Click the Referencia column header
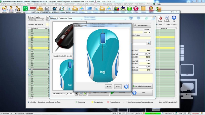Screen dimensions: 205x115 pyautogui.click(x=35, y=28)
